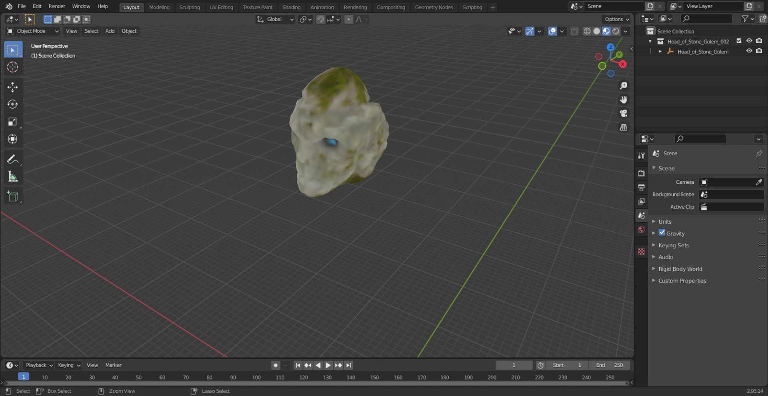This screenshot has height=396, width=768.
Task: Activate the Rotate tool
Action: click(13, 104)
